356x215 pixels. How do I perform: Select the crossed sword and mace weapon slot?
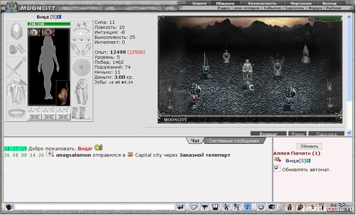tap(17, 67)
